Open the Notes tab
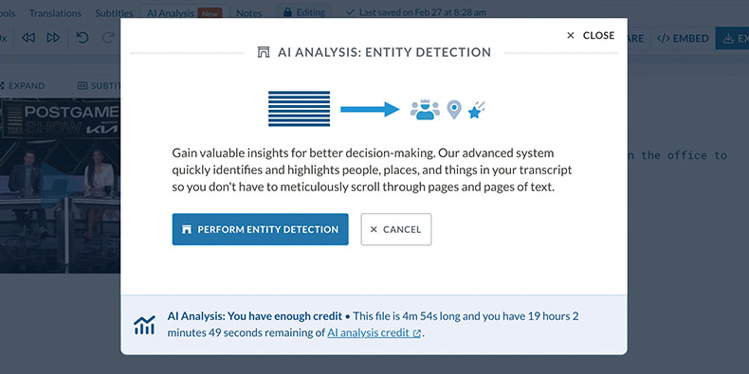This screenshot has width=749, height=374. (248, 13)
